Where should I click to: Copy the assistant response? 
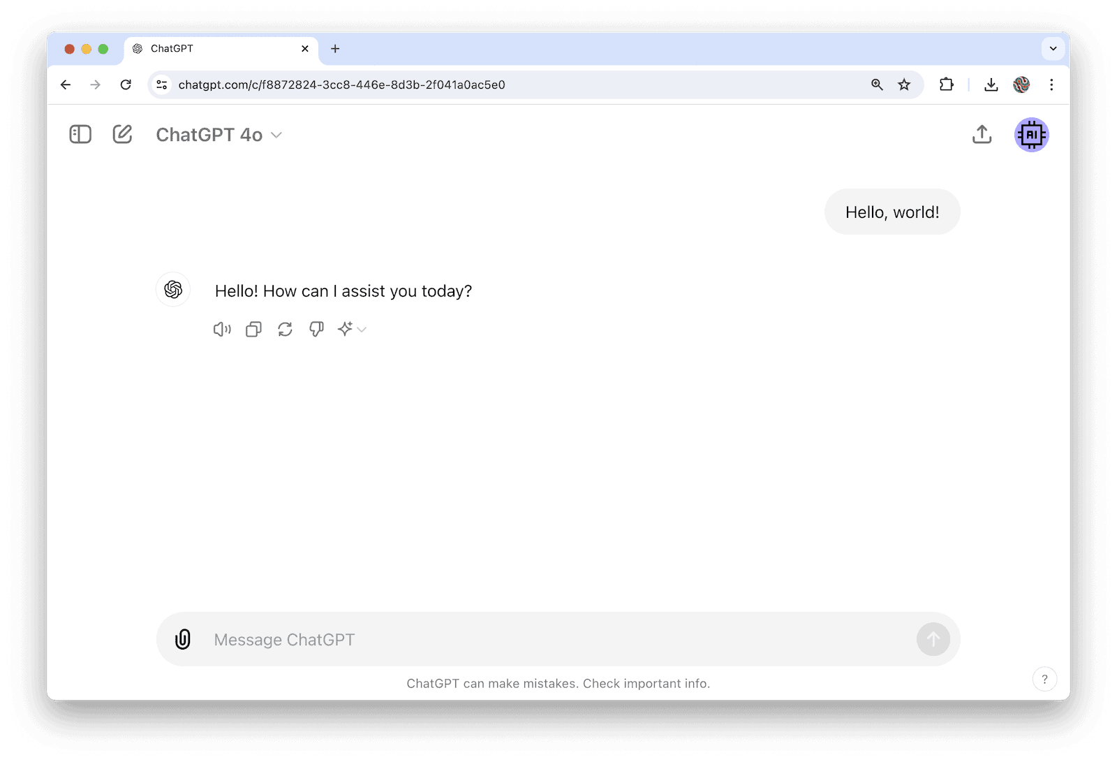click(x=253, y=329)
